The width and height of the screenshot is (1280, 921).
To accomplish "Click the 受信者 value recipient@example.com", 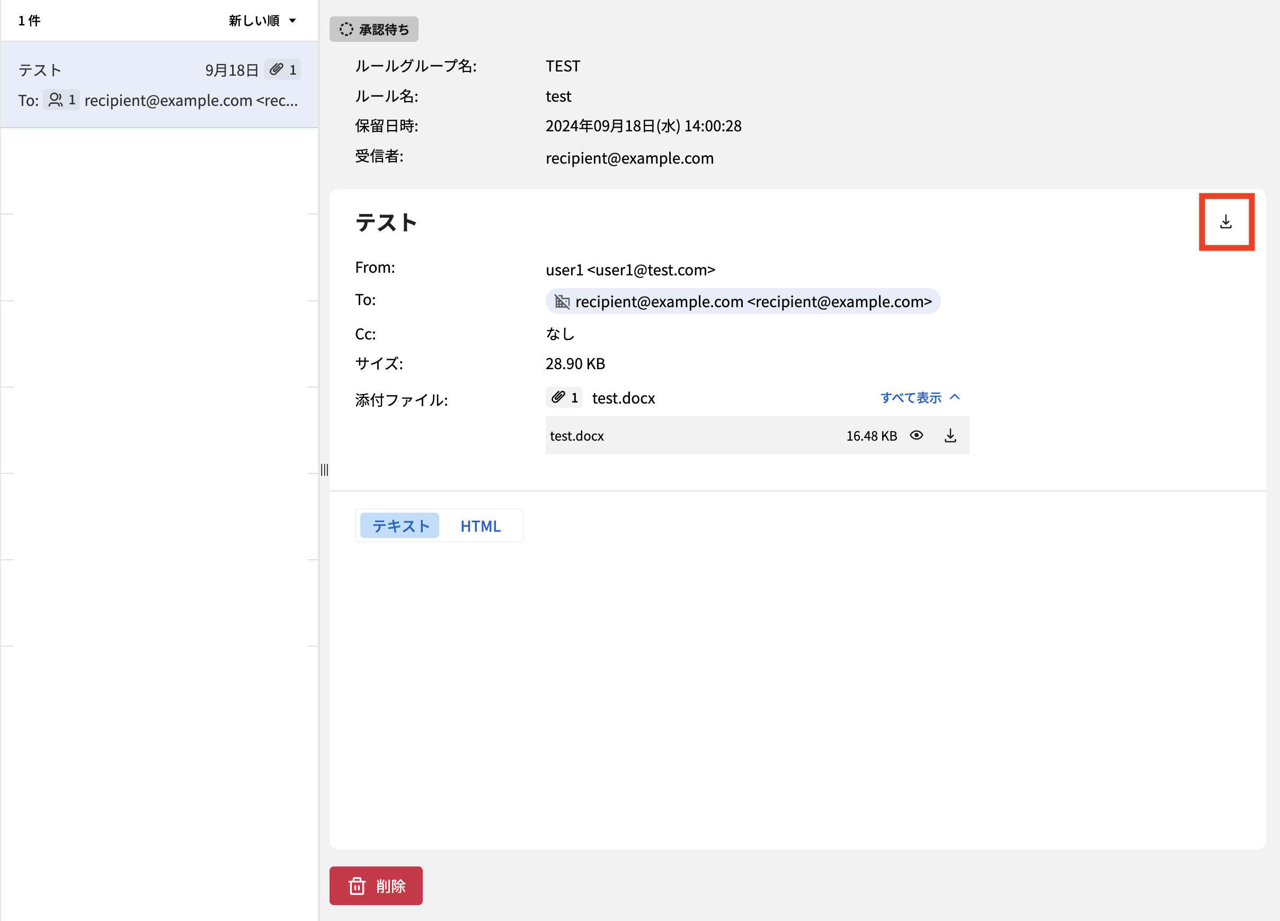I will coord(629,158).
